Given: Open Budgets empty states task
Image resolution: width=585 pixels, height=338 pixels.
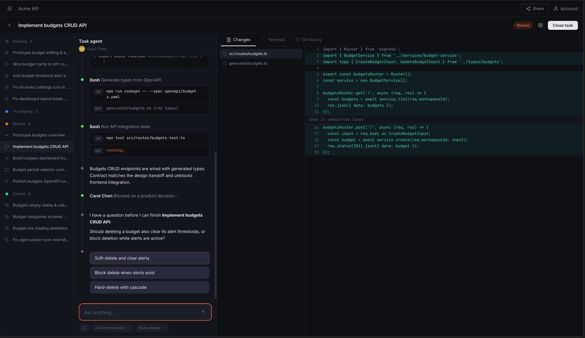Looking at the screenshot, I should (x=37, y=205).
